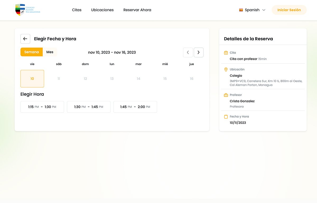Open the Citas menu item

[77, 10]
